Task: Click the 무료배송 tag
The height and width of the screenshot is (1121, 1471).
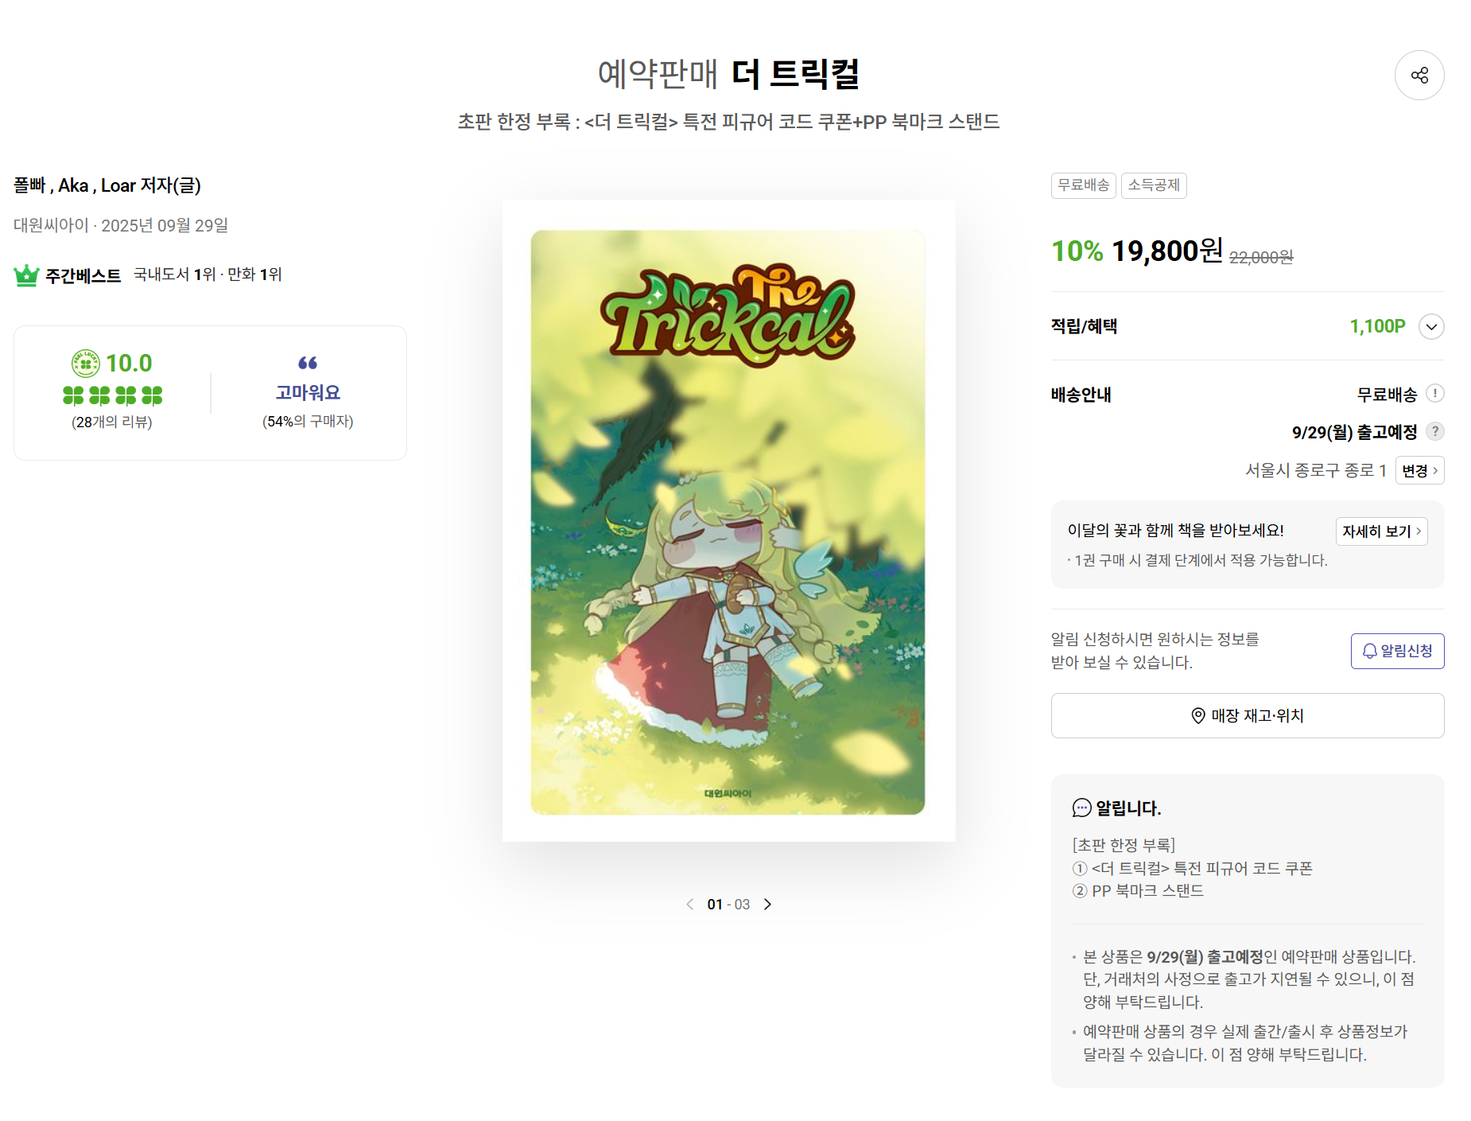Action: pos(1083,185)
